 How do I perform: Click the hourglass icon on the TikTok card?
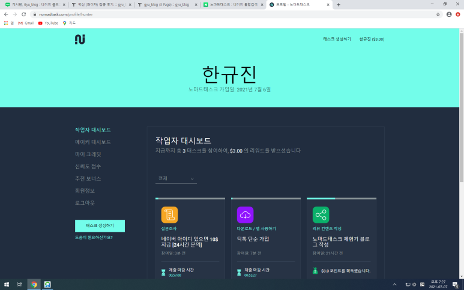[x=239, y=273]
